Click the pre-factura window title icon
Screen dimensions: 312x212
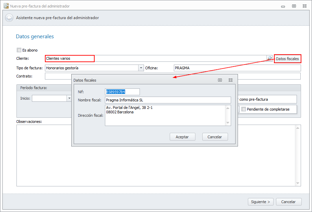[6, 6]
